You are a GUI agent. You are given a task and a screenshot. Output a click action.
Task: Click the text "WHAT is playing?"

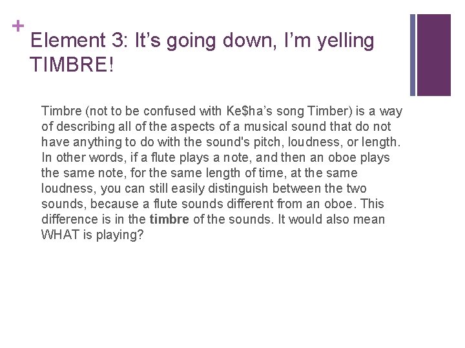[x=92, y=235]
